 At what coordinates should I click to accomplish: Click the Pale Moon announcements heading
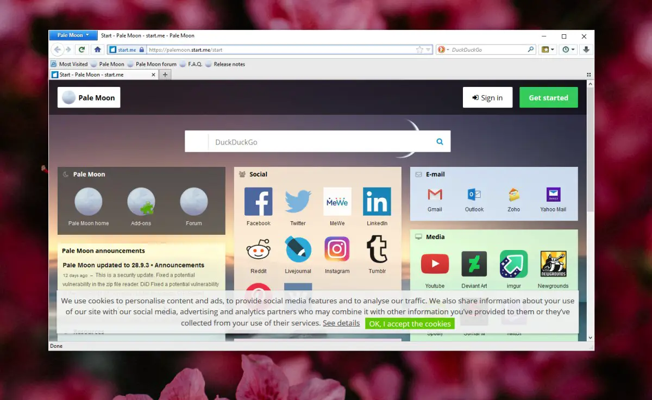103,251
